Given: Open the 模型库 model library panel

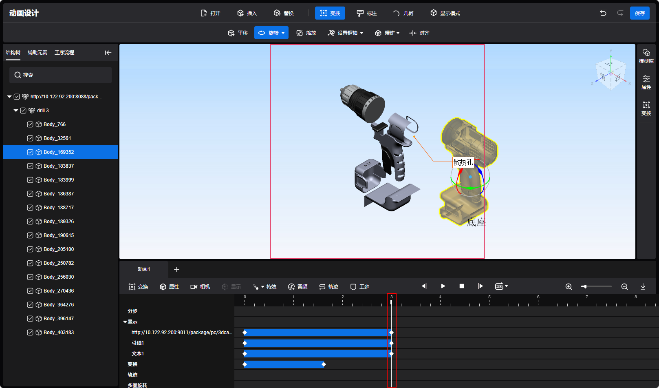Looking at the screenshot, I should (646, 56).
